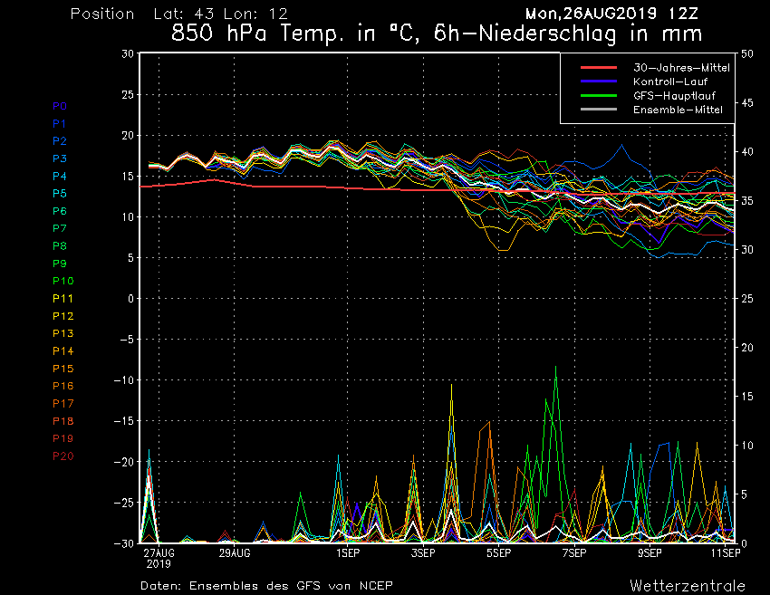Click the 27AUG date on time axis
Screen dimensions: 770x595
click(x=159, y=552)
